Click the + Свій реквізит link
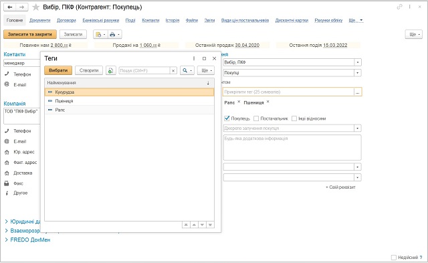Viewport: 428px width, 263px height. click(340, 187)
